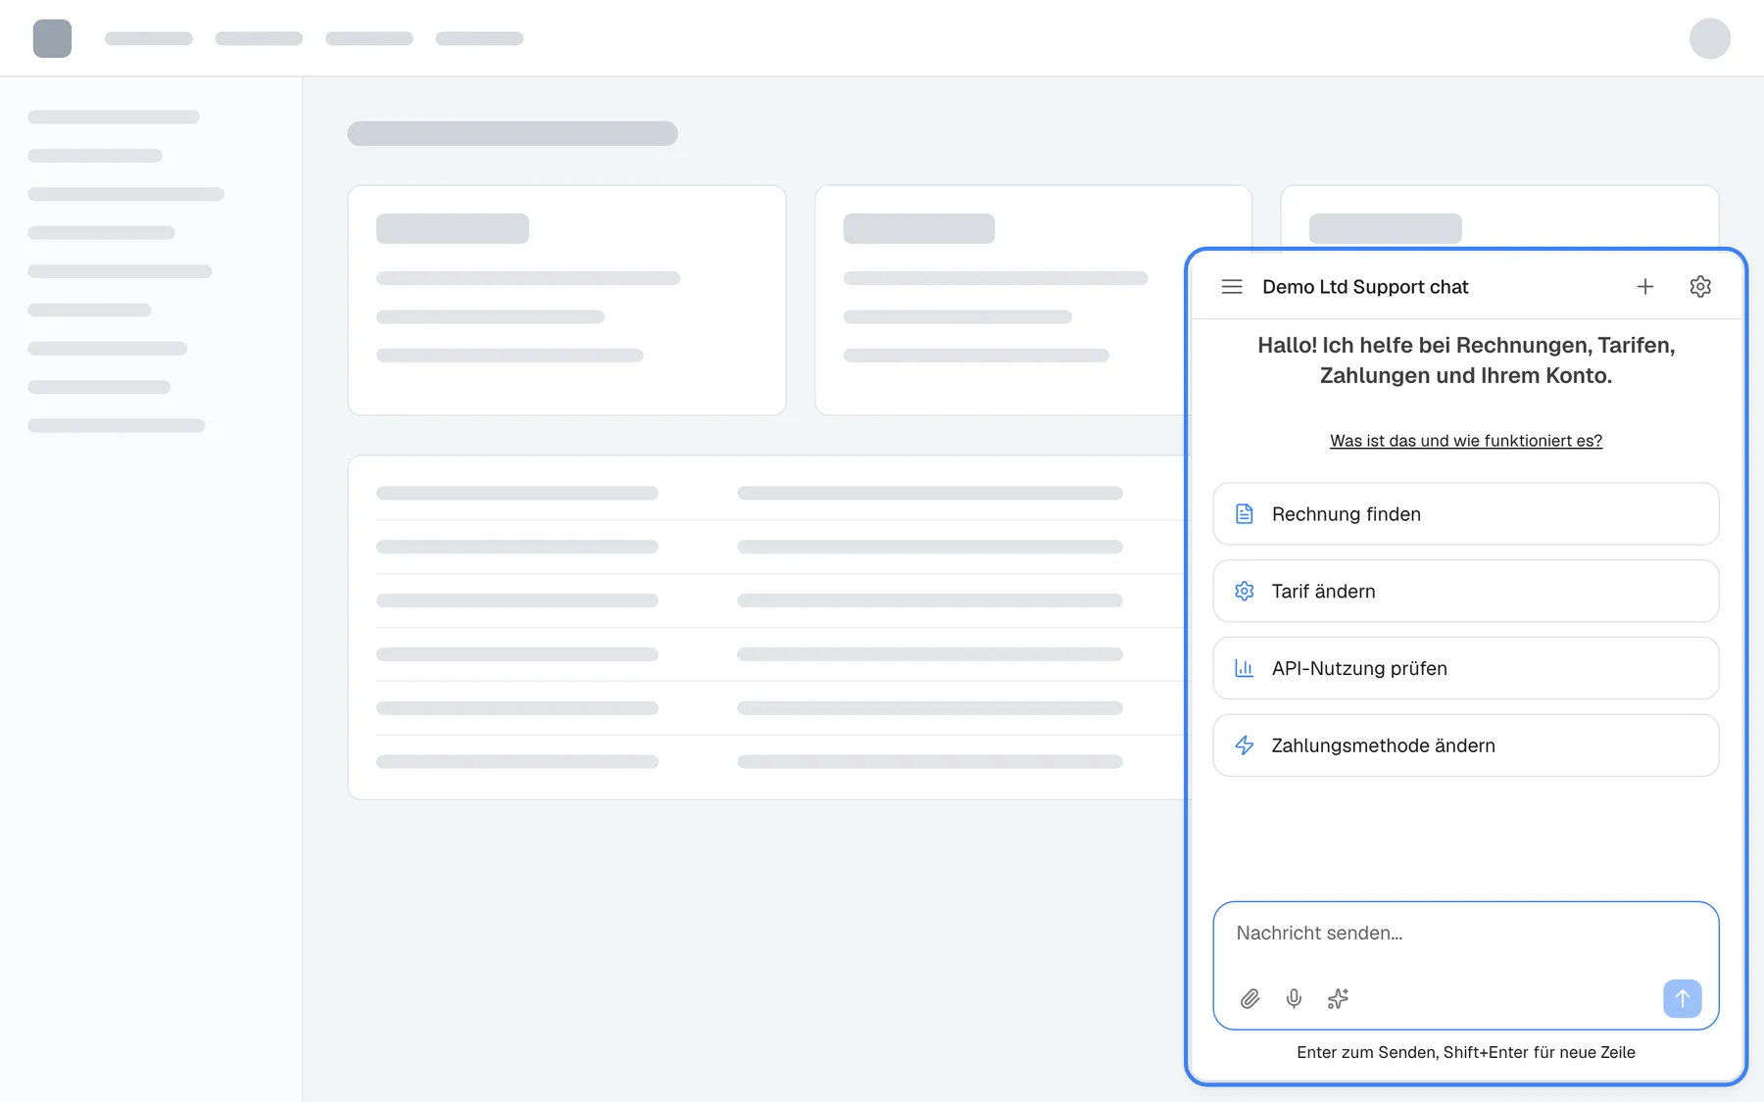Click the greeting text 'Hallo! Ich helfe bei Rechnungen'
This screenshot has height=1102, width=1764.
[x=1466, y=360]
